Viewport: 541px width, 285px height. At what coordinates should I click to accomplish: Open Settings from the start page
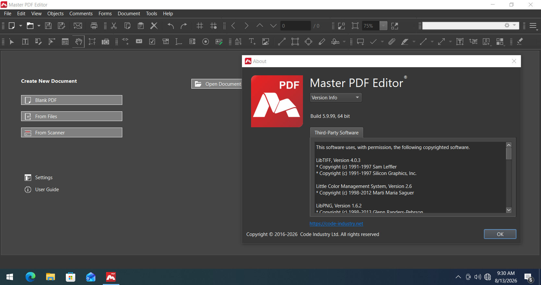(39, 178)
